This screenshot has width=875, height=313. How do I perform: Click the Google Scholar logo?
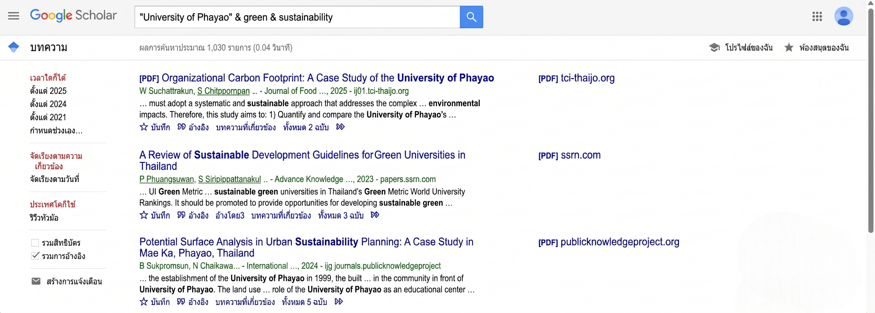(73, 15)
